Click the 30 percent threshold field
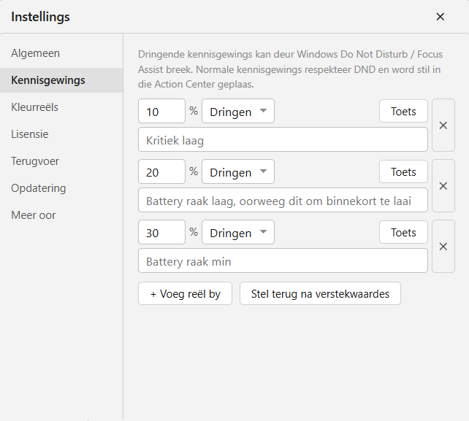 162,232
